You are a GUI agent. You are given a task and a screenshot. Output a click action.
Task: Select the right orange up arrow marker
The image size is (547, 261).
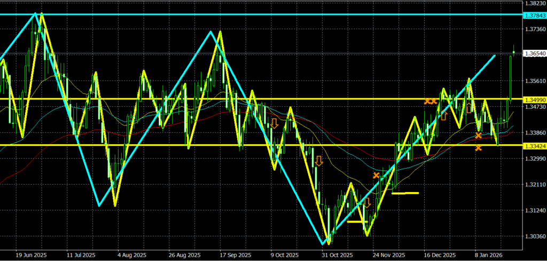[469, 108]
